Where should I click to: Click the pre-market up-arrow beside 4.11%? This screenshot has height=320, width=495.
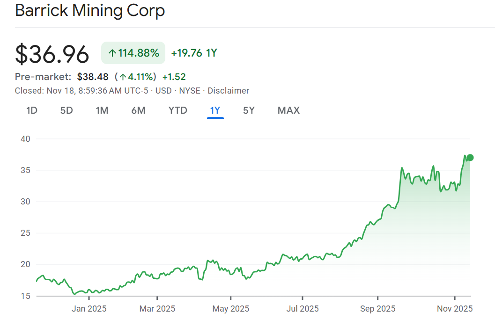pyautogui.click(x=123, y=77)
